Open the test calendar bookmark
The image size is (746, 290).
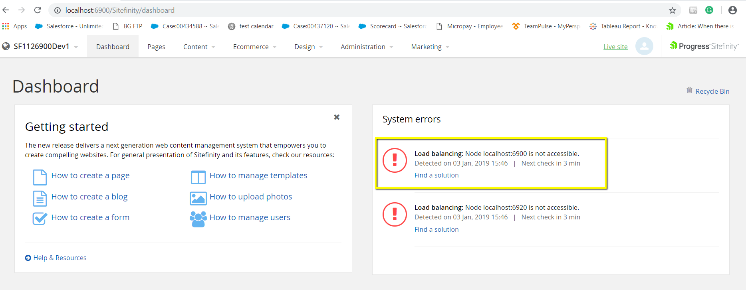click(x=251, y=26)
